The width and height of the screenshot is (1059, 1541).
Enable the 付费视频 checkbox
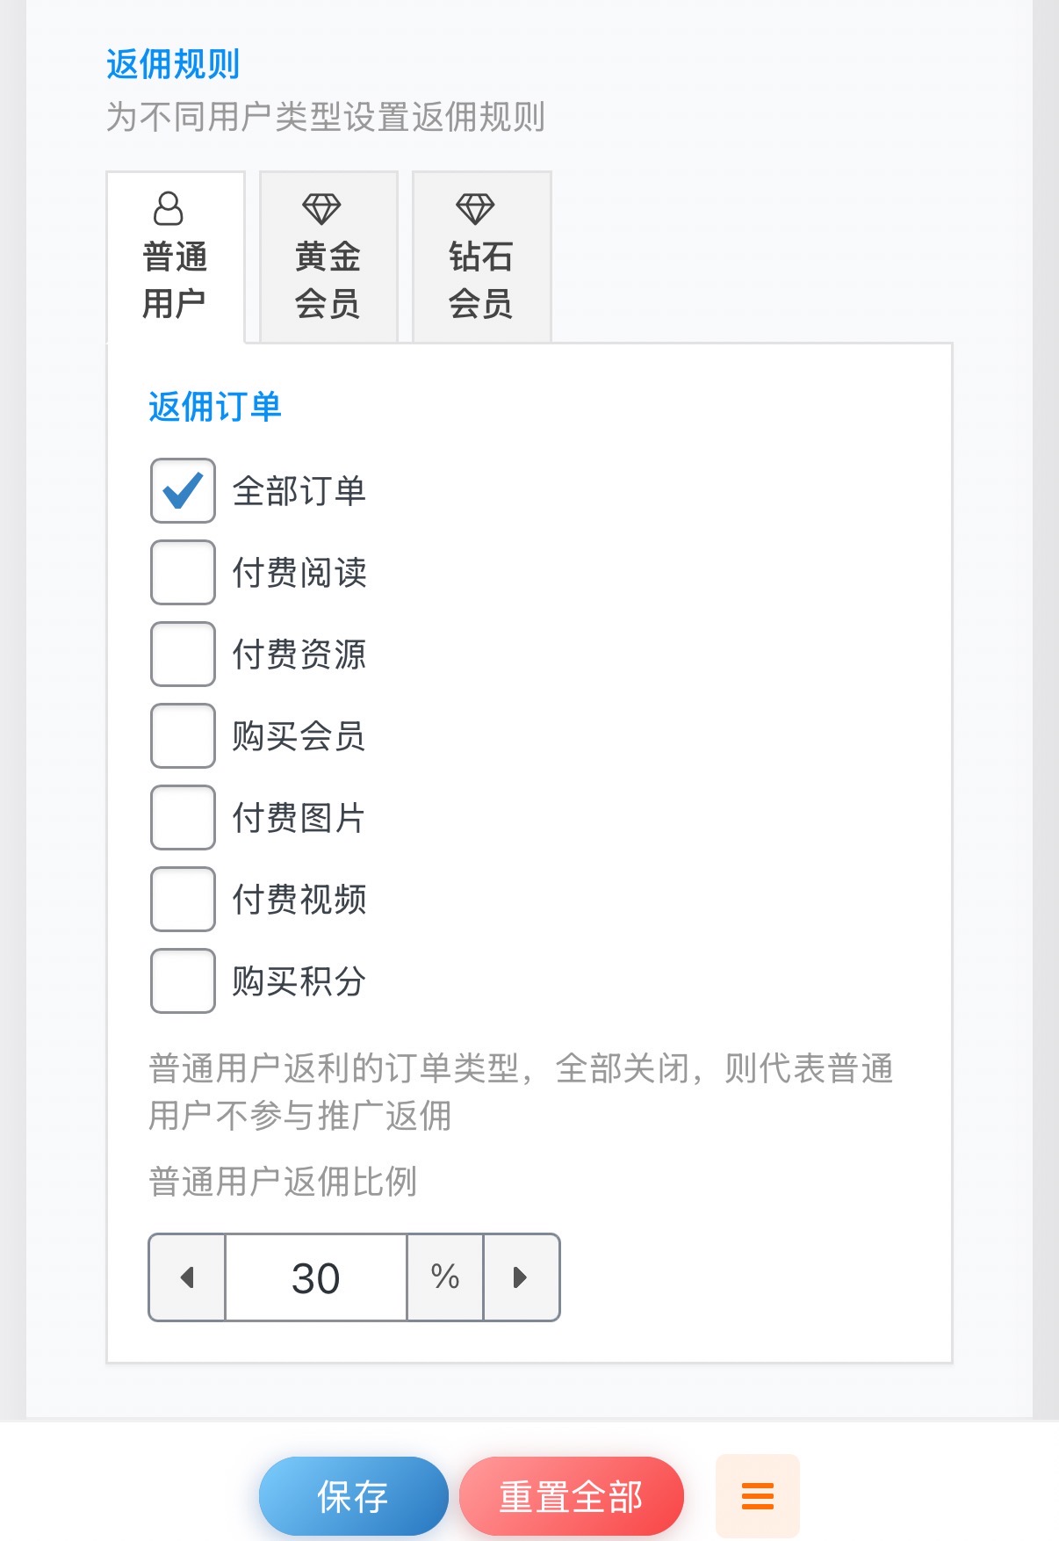(182, 900)
